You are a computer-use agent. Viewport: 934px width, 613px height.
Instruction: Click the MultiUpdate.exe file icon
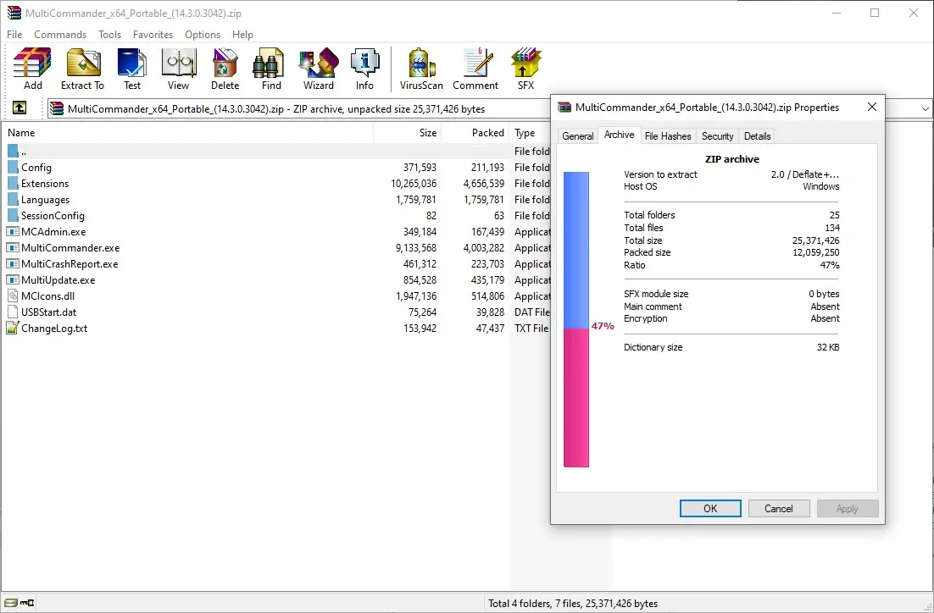13,279
